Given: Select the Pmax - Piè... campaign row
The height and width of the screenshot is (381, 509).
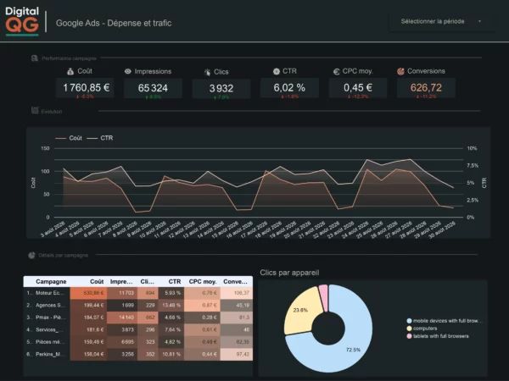Looking at the screenshot, I should coord(138,317).
